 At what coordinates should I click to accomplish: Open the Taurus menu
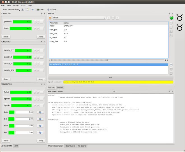pyautogui.click(x=16, y=5)
